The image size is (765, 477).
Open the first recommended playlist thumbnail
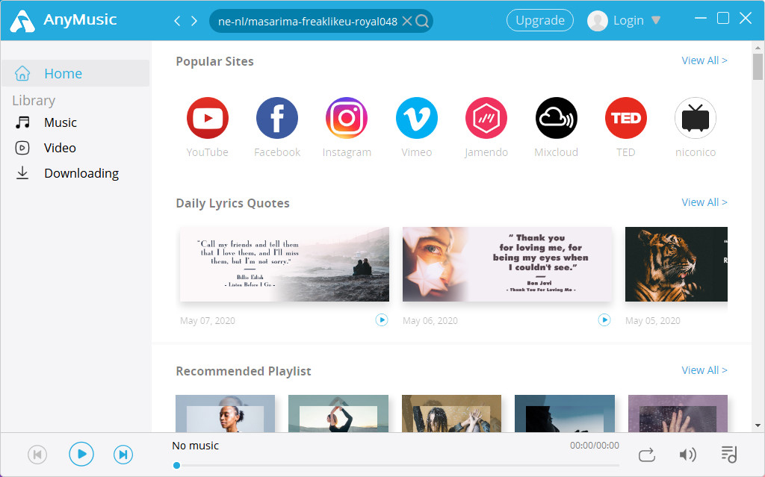(225, 414)
